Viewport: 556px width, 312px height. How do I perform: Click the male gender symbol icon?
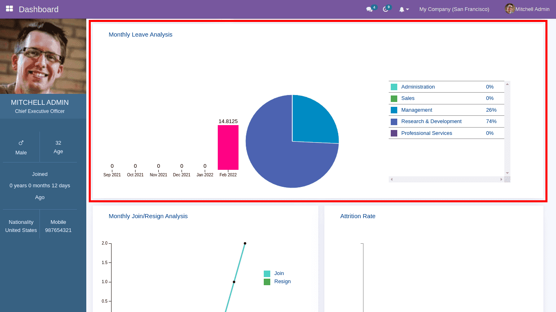(21, 143)
